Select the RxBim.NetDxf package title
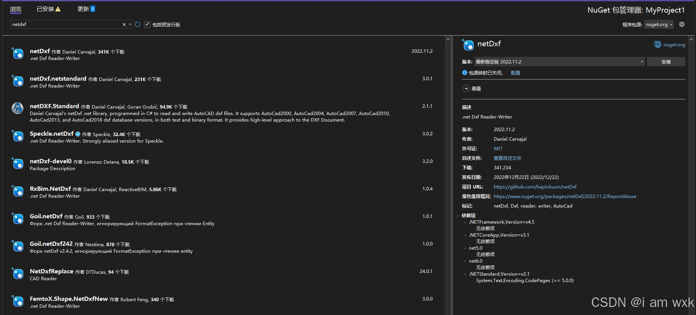Image resolution: width=696 pixels, height=315 pixels. pos(50,189)
